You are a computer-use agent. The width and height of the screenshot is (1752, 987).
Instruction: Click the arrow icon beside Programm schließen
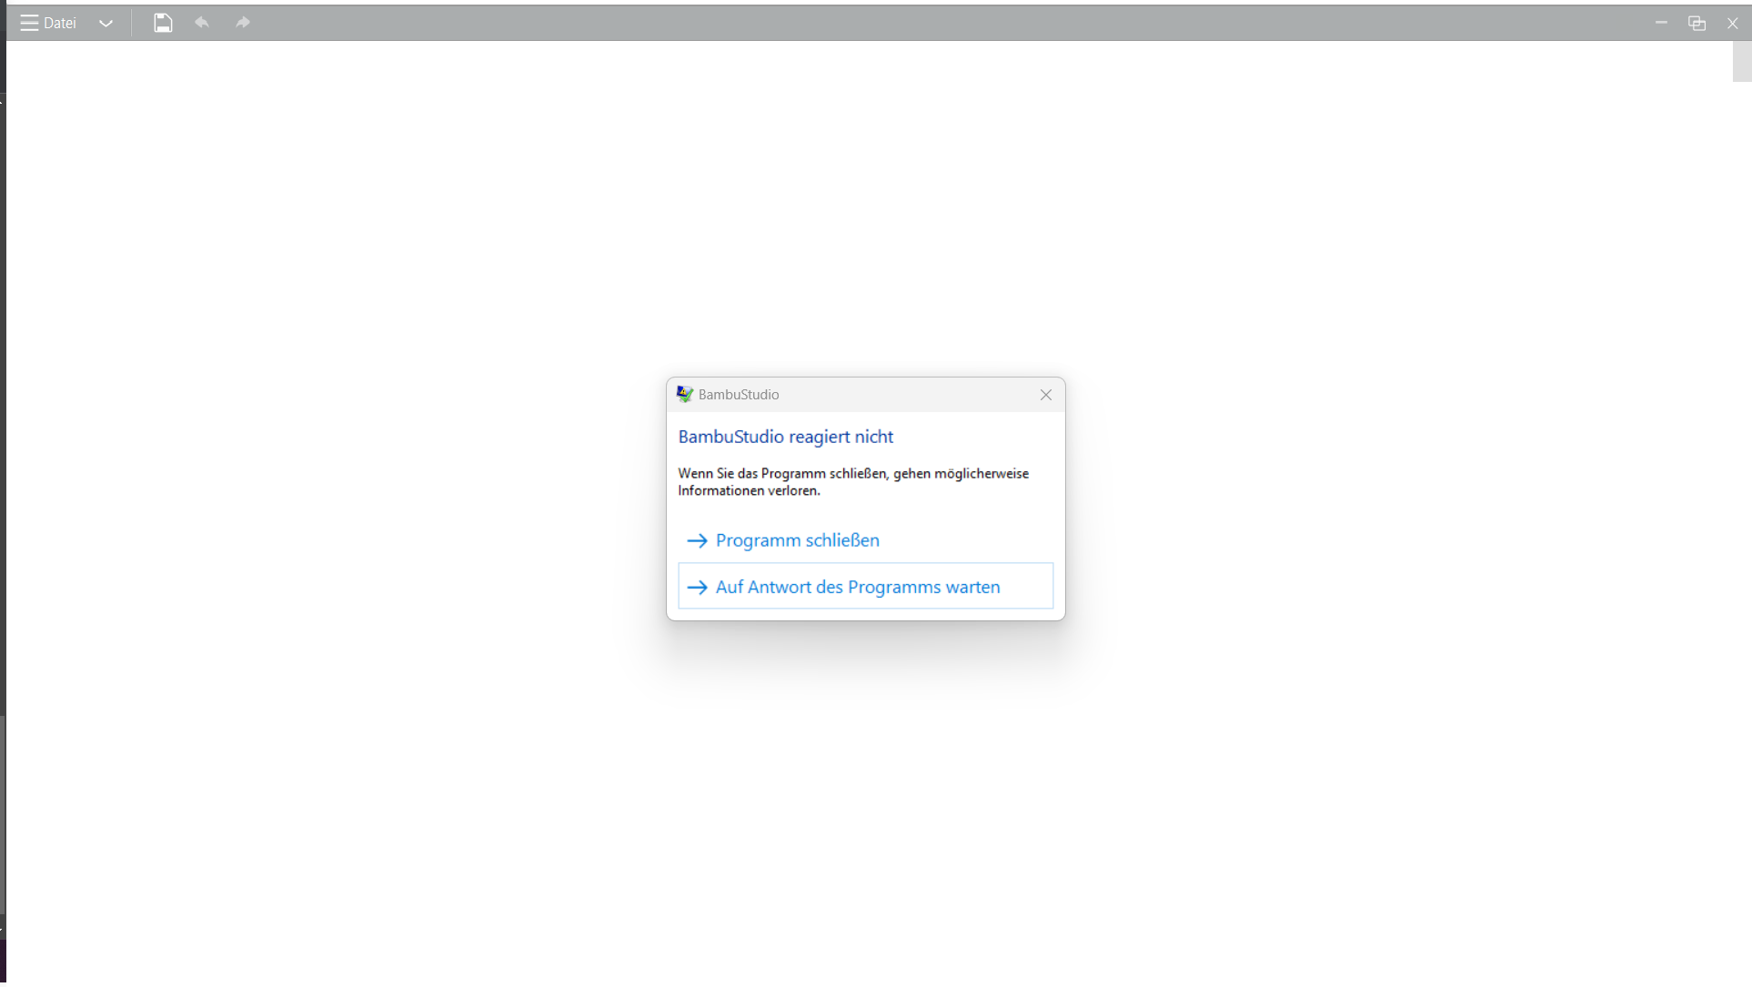click(697, 540)
